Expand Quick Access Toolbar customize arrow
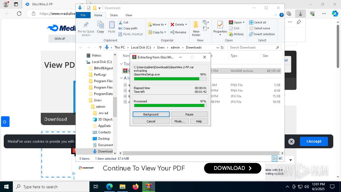341x192 pixels. [99, 8]
